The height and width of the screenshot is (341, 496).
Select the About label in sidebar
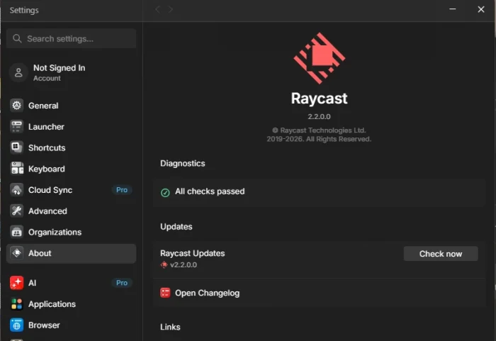point(40,253)
